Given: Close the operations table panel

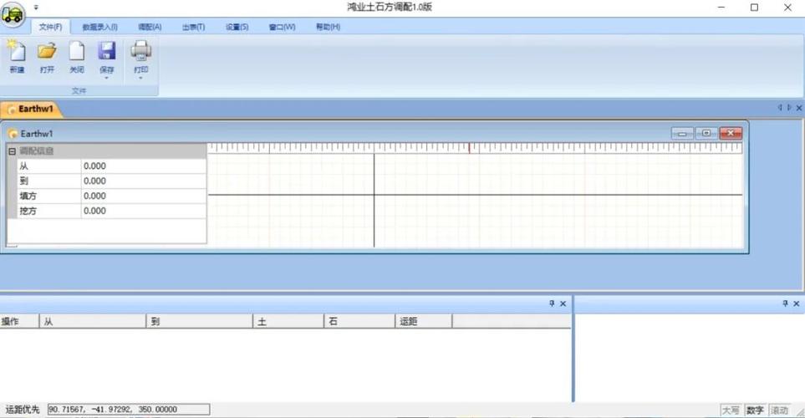Looking at the screenshot, I should (563, 303).
